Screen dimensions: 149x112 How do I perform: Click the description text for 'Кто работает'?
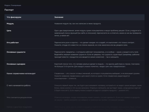94,44
